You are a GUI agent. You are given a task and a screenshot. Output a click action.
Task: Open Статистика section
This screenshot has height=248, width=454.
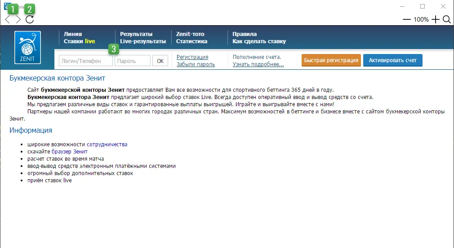[x=191, y=41]
